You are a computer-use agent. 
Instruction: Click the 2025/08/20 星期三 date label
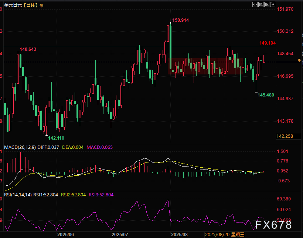point(224,234)
